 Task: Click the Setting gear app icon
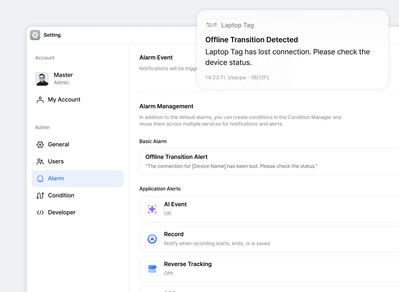35,35
